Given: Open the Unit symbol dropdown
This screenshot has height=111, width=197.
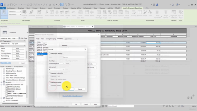Looking at the screenshot, I should click(x=57, y=69).
